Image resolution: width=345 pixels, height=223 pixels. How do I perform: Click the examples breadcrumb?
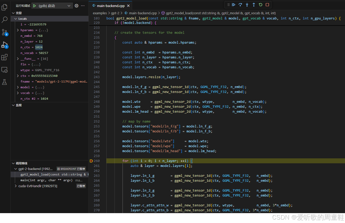coord(100,13)
